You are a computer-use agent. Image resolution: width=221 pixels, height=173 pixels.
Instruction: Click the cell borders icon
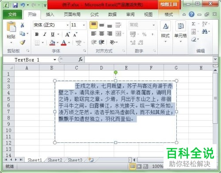(37, 43)
